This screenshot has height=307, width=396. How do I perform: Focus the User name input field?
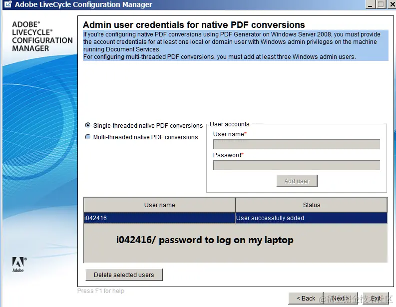click(297, 144)
